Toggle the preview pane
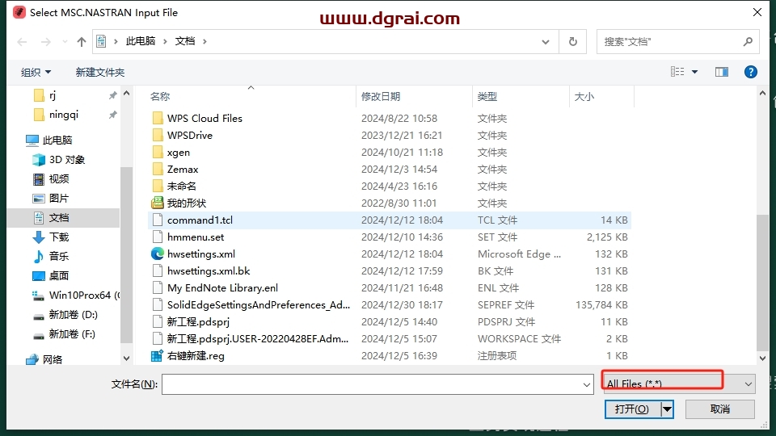Screen dimensions: 776x436 [722, 72]
